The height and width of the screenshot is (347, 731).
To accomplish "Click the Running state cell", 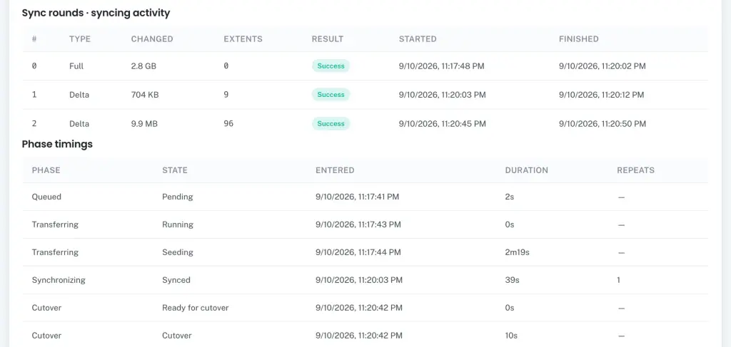I will [178, 224].
